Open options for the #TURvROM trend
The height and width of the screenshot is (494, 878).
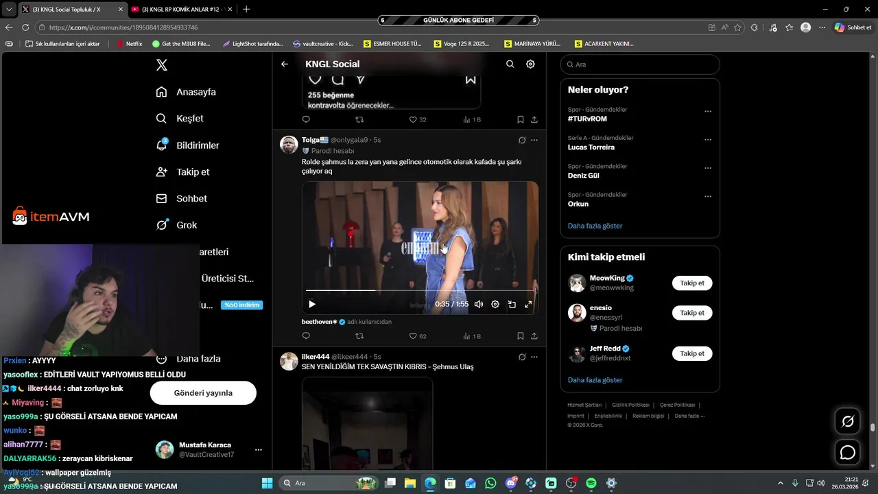point(708,111)
